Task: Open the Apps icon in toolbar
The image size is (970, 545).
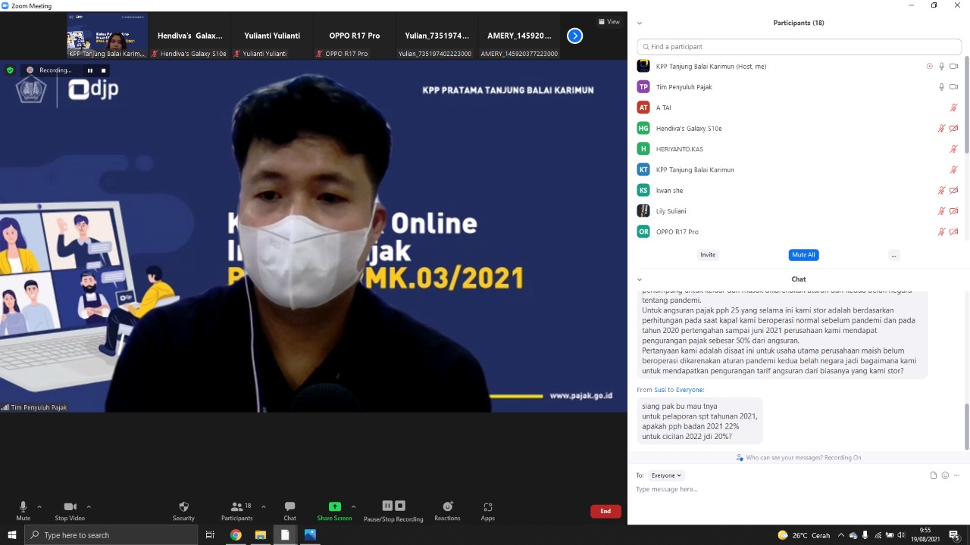Action: pos(487,506)
